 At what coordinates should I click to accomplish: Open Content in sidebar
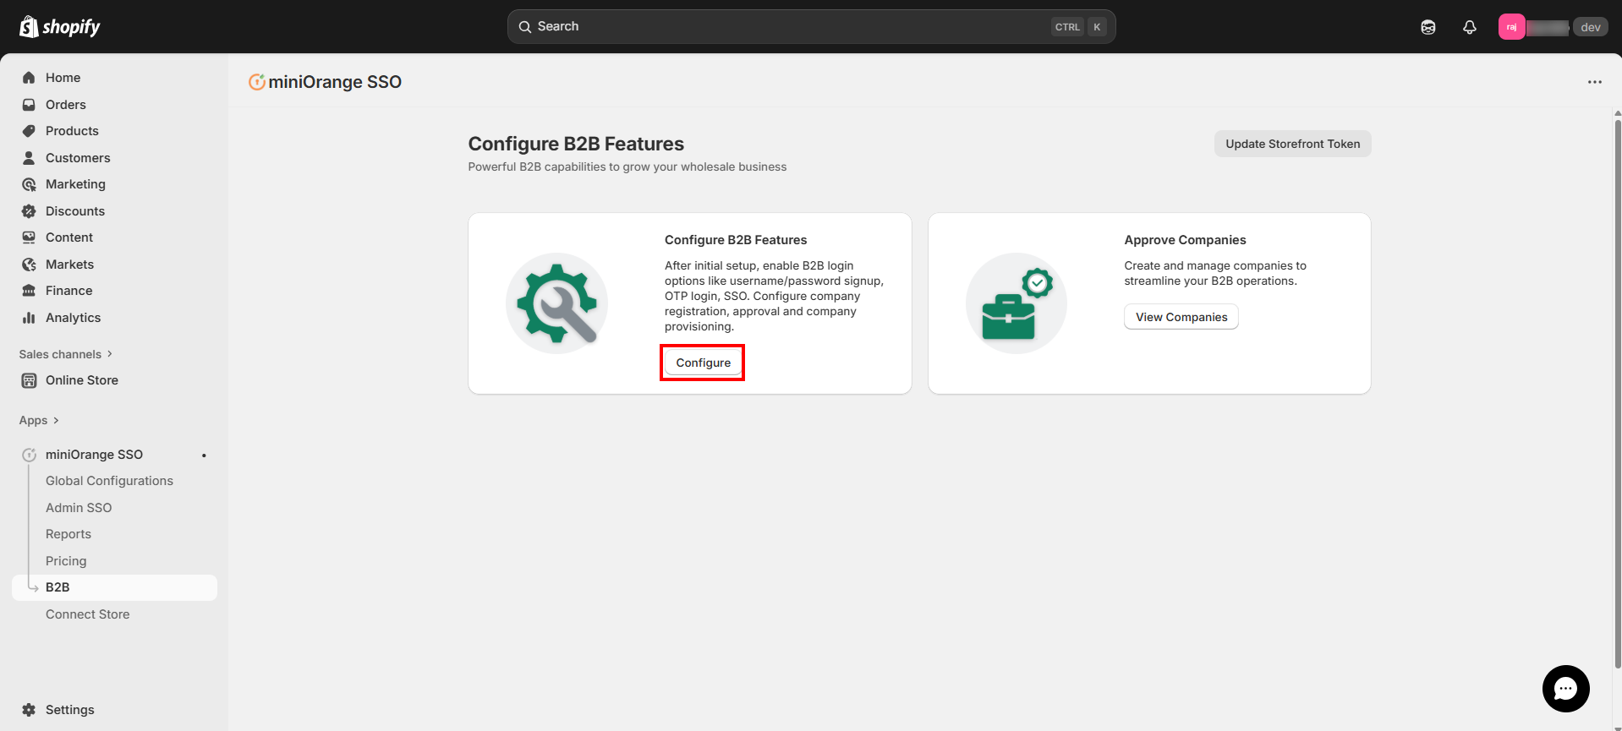click(114, 237)
